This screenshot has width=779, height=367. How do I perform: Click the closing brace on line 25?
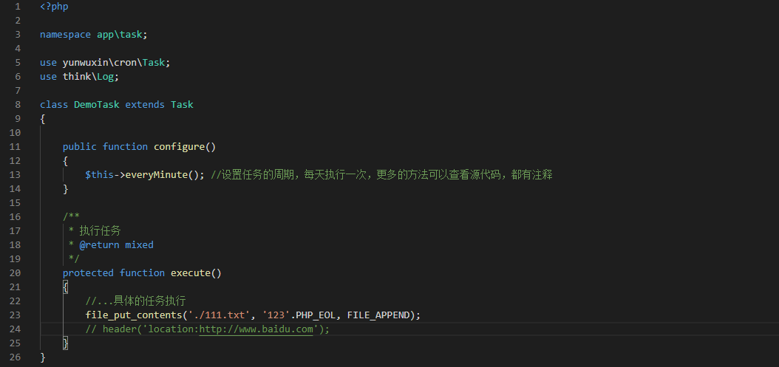coord(66,343)
